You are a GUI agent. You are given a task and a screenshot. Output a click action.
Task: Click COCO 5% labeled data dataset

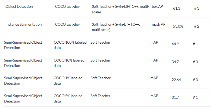[68, 98]
